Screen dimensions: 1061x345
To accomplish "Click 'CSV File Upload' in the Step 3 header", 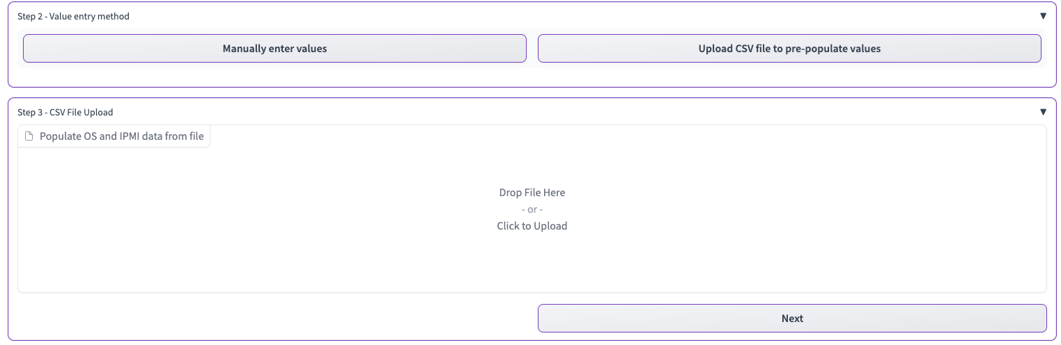I will [82, 112].
